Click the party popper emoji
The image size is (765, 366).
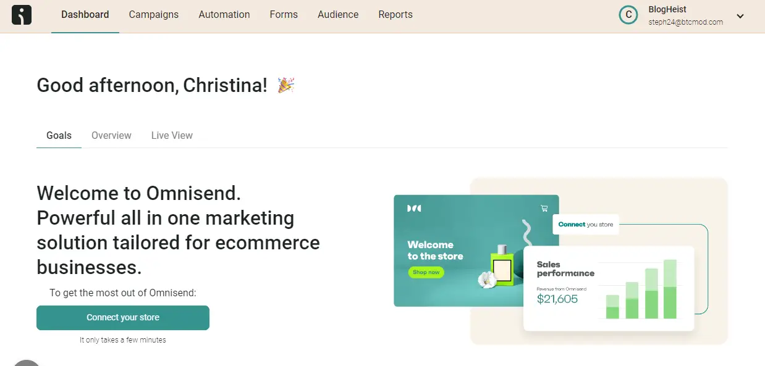285,85
